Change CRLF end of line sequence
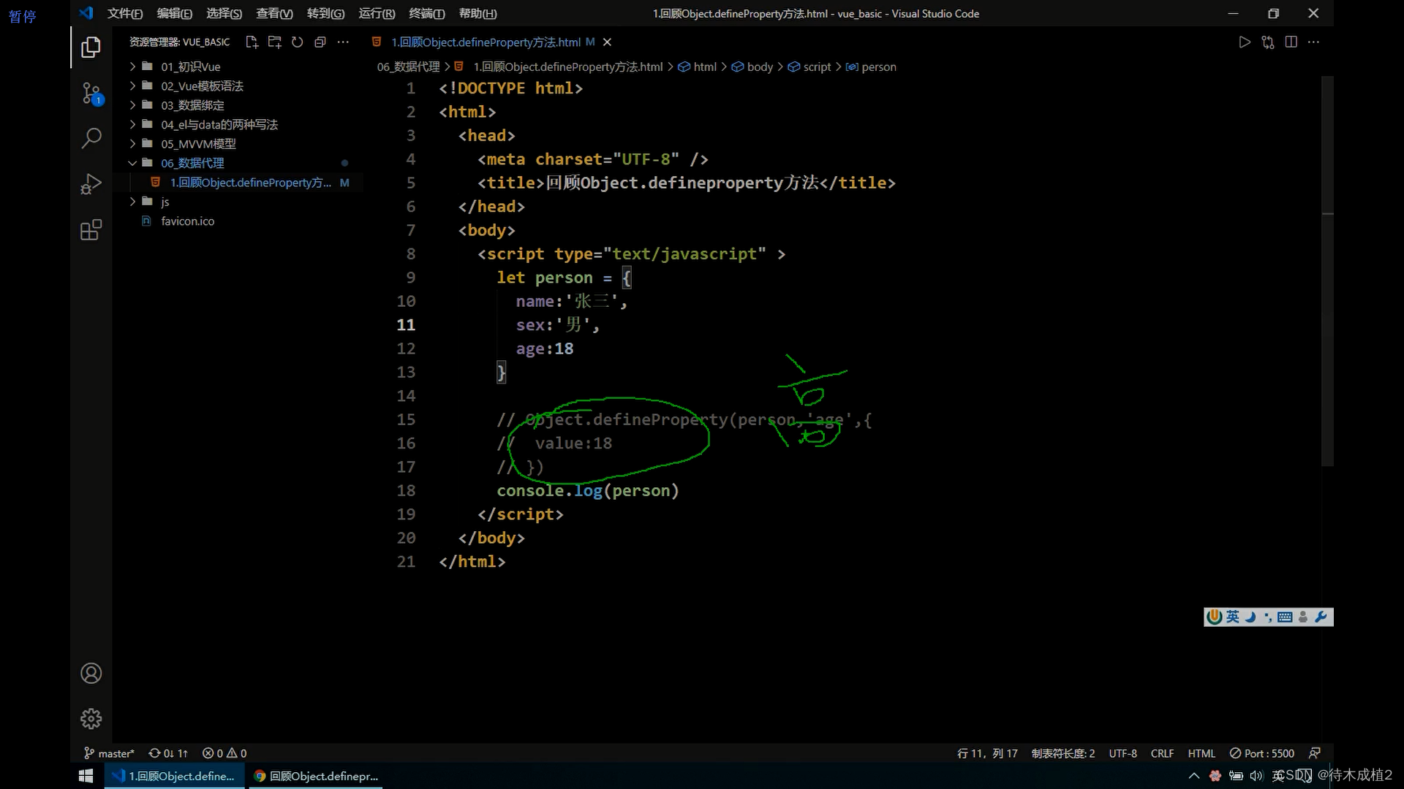This screenshot has height=789, width=1404. tap(1162, 753)
